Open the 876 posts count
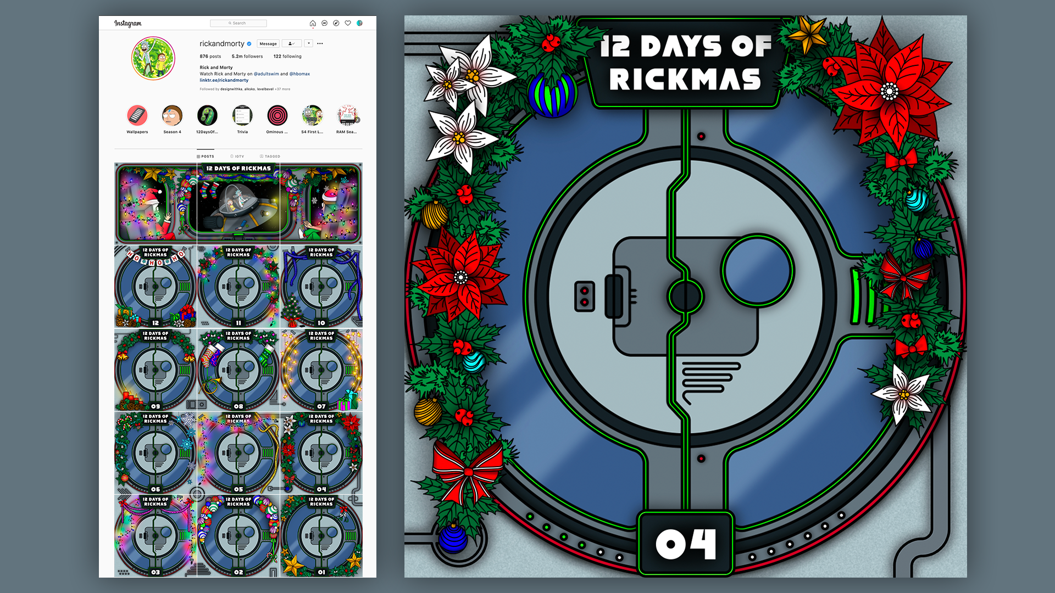Screen dimensions: 1055x593 (x=210, y=57)
